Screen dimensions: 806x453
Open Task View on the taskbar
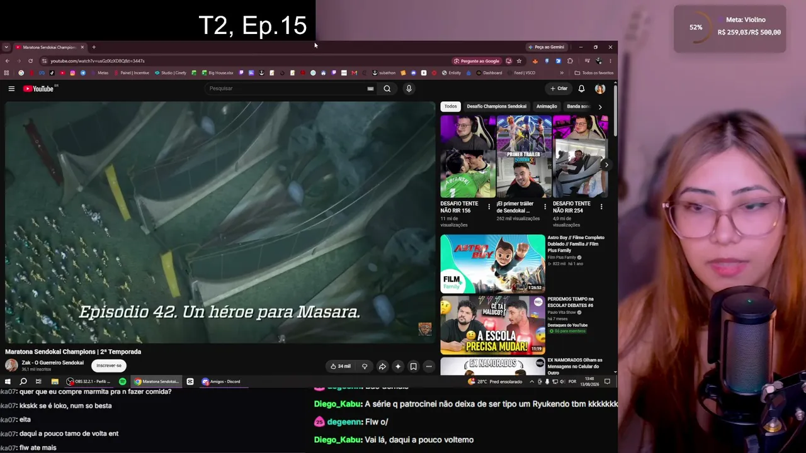pos(38,381)
